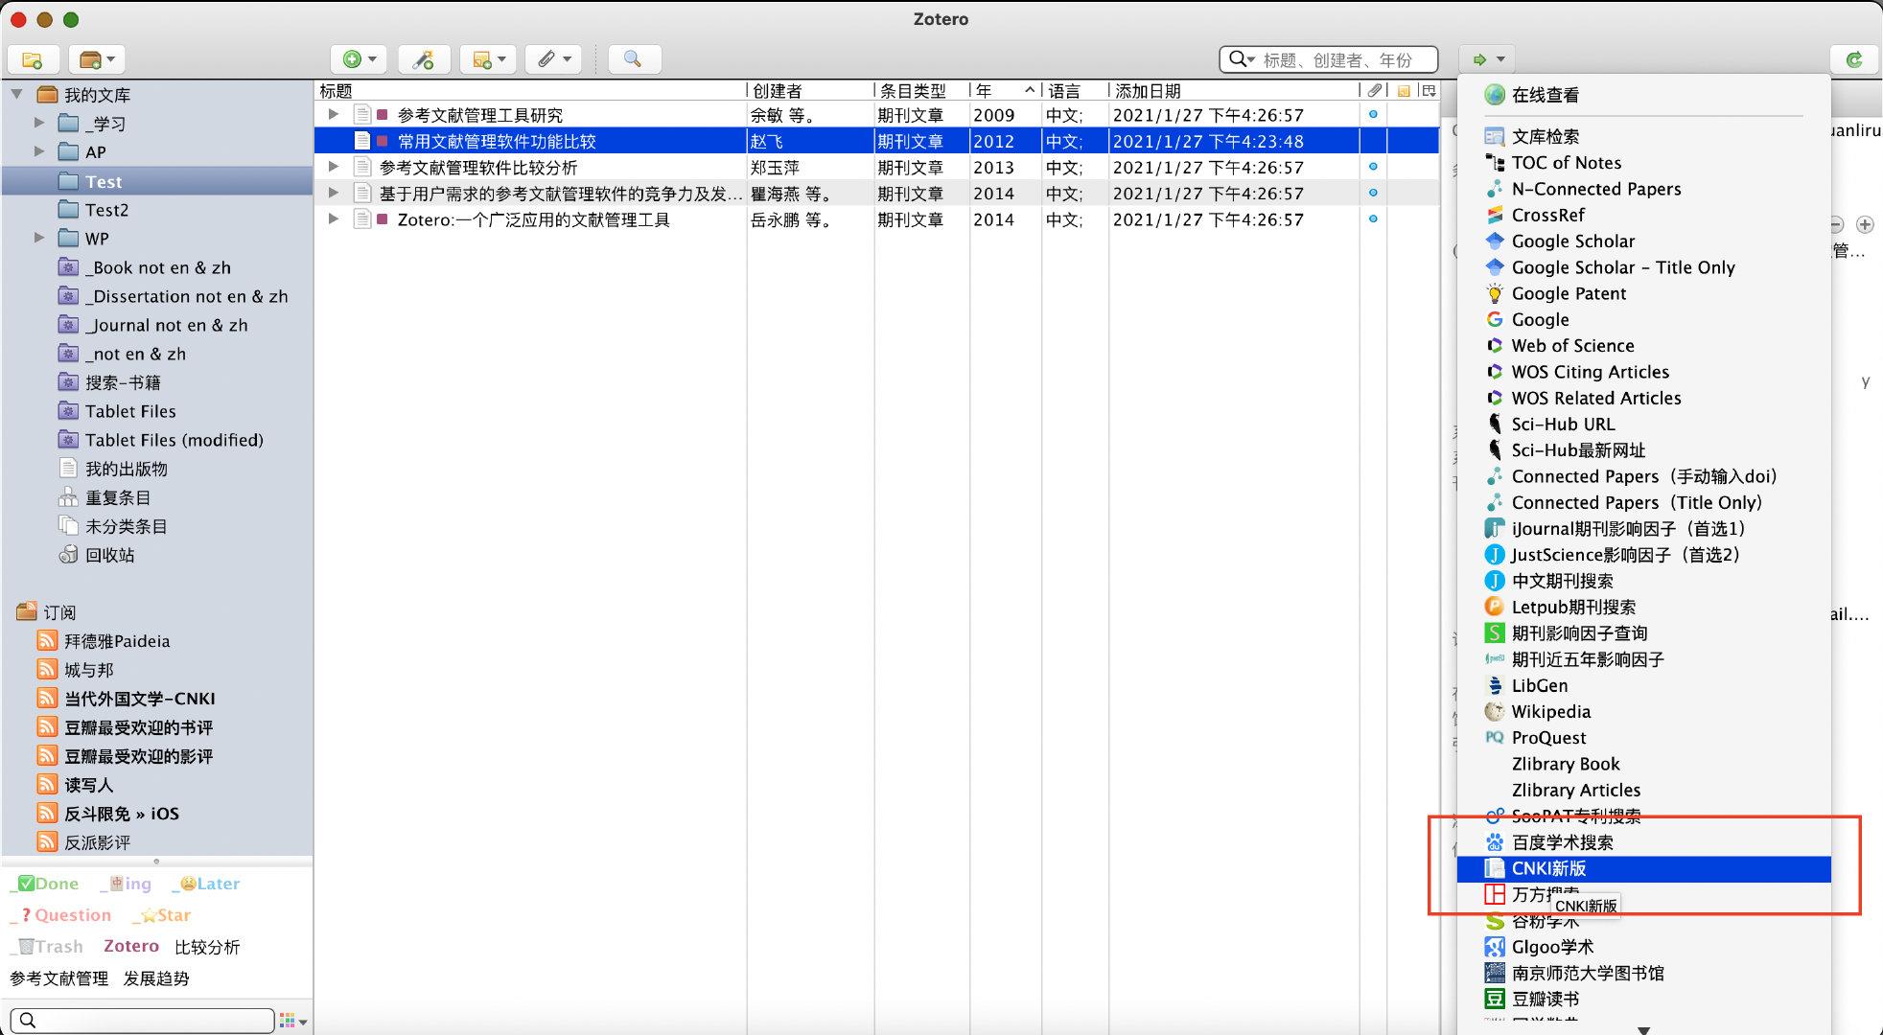Screen dimensions: 1883x1035
Task: Choose CNKI新版 in the menu
Action: pos(1644,868)
